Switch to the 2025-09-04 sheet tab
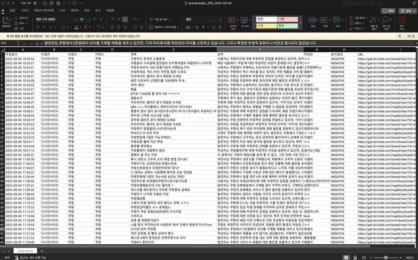 (25, 251)
